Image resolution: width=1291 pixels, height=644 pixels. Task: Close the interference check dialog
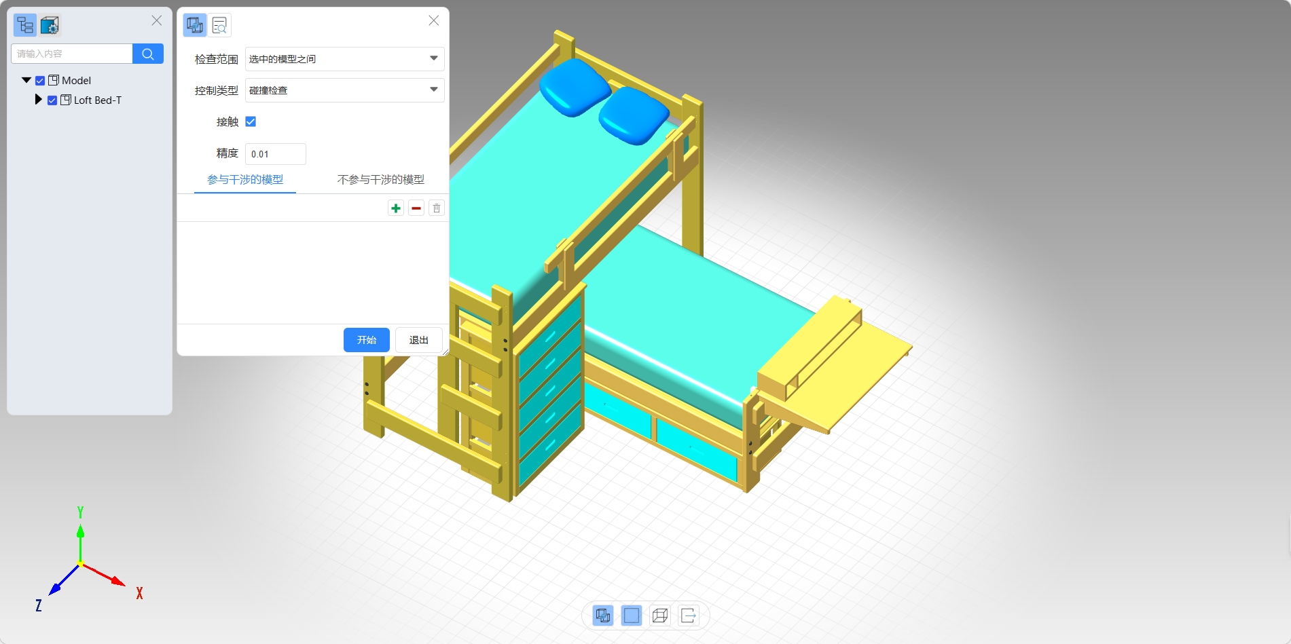pos(434,20)
